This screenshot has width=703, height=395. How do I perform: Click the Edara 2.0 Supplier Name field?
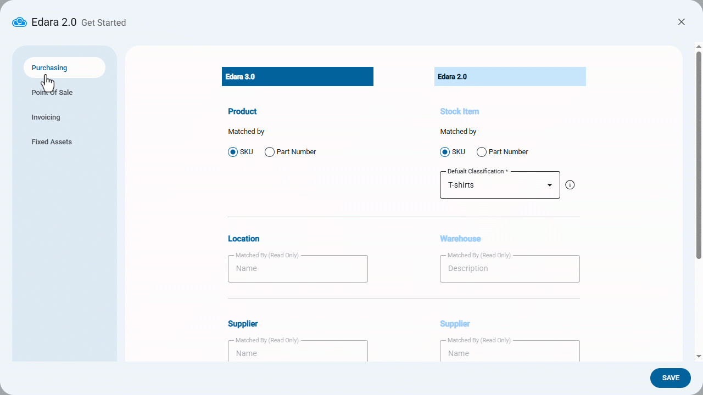click(x=510, y=351)
